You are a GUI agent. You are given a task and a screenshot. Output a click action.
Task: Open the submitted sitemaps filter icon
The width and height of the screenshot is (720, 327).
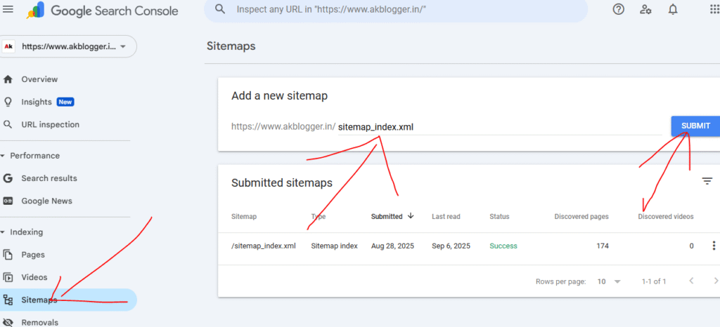click(x=707, y=181)
